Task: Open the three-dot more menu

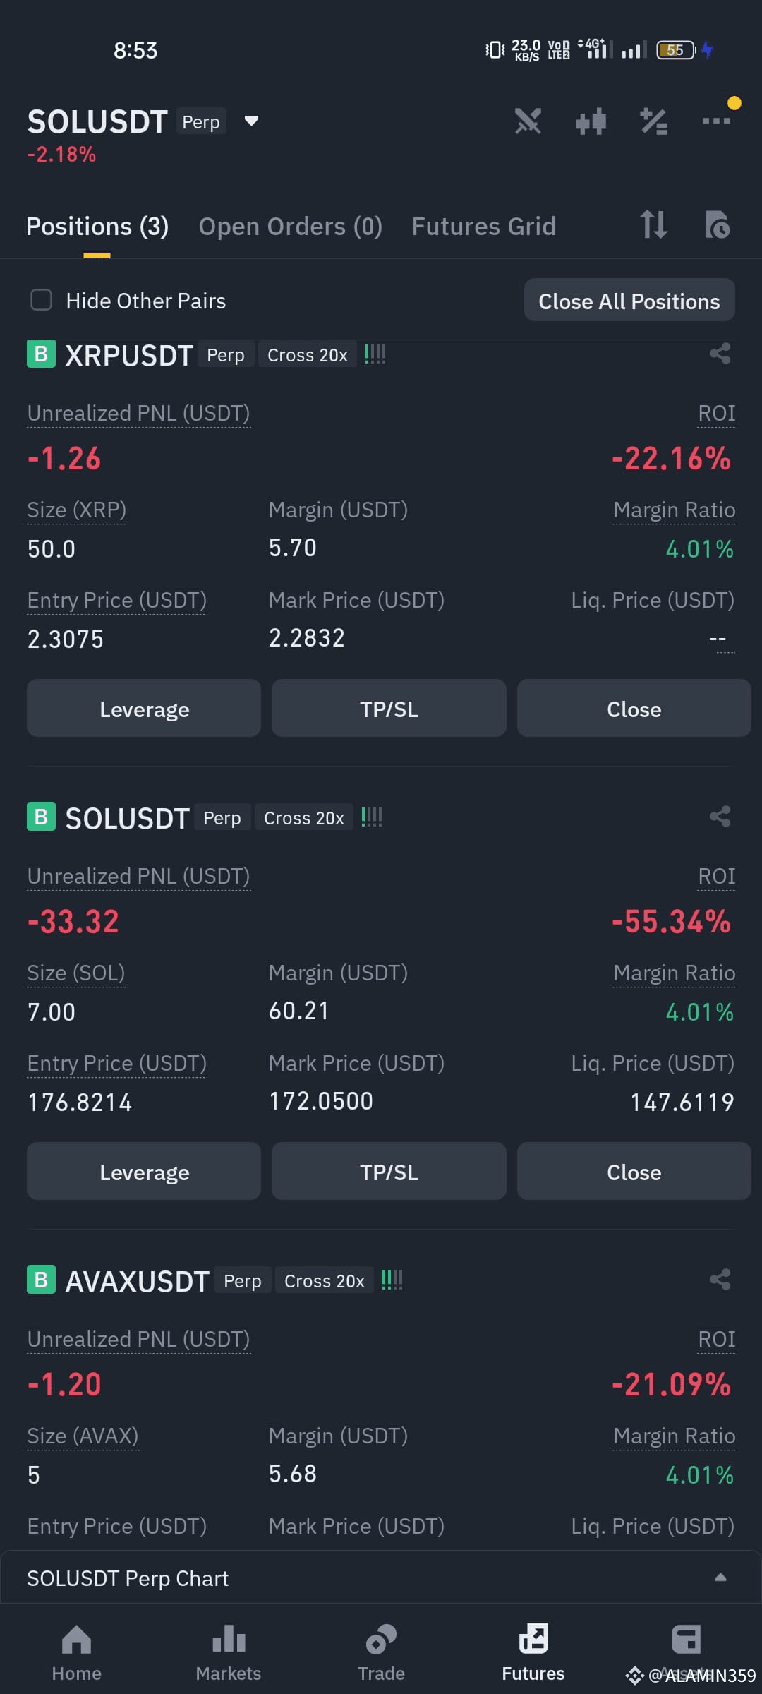Action: [x=717, y=121]
